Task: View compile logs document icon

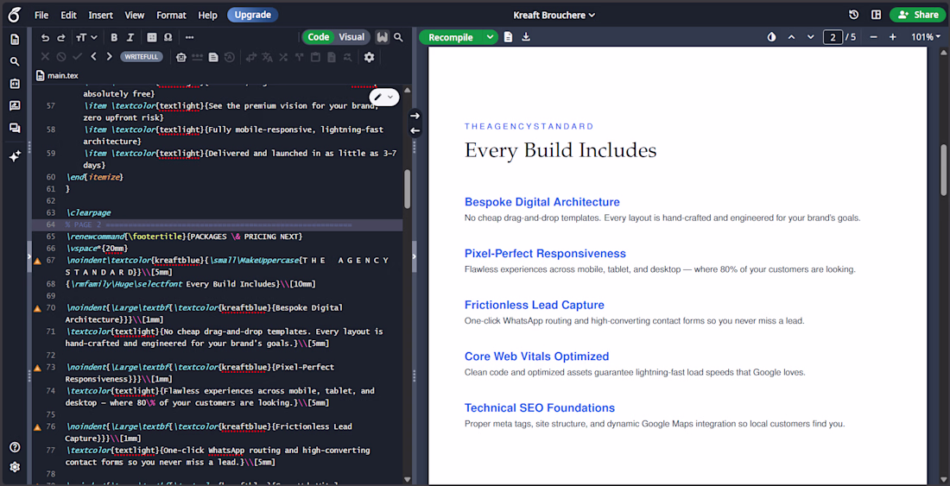Action: [x=509, y=37]
